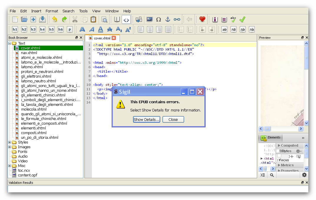Open content.opf file
This screenshot has height=200, width=316.
click(28, 175)
